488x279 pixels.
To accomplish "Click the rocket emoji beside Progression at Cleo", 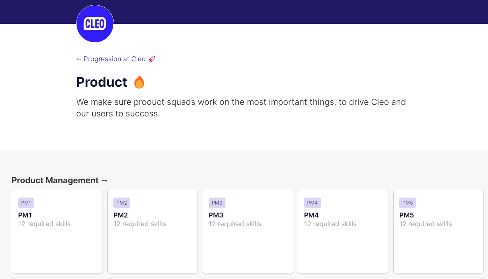I will pyautogui.click(x=152, y=59).
